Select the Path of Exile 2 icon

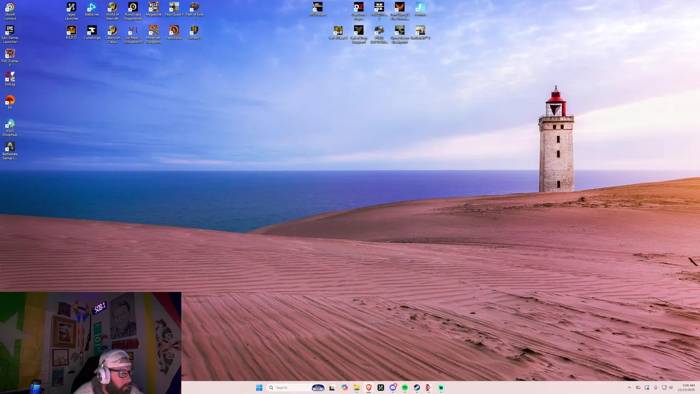194,11
